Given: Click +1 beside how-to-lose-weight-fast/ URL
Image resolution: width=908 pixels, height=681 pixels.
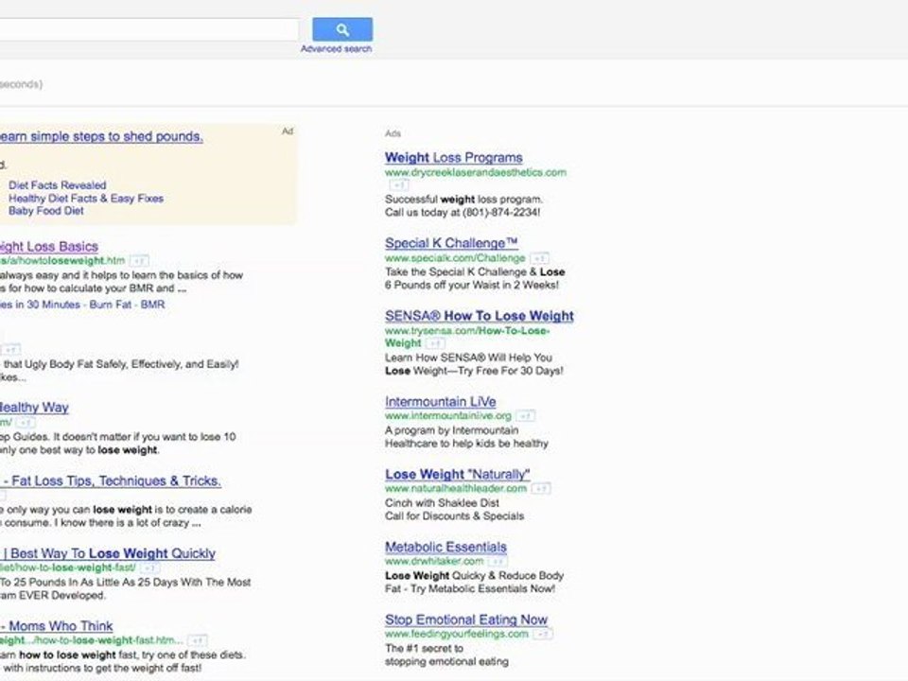Looking at the screenshot, I should (150, 568).
